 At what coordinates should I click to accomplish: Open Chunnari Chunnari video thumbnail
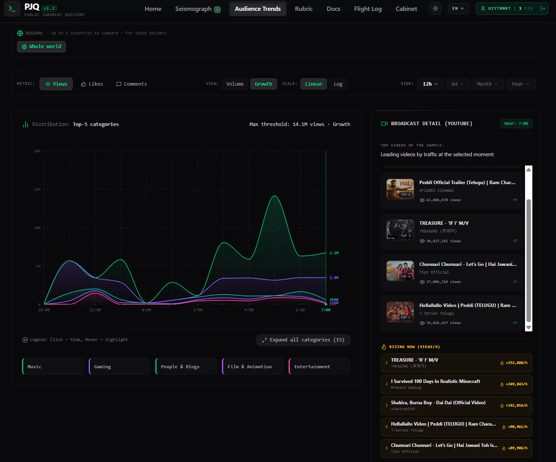pyautogui.click(x=400, y=271)
